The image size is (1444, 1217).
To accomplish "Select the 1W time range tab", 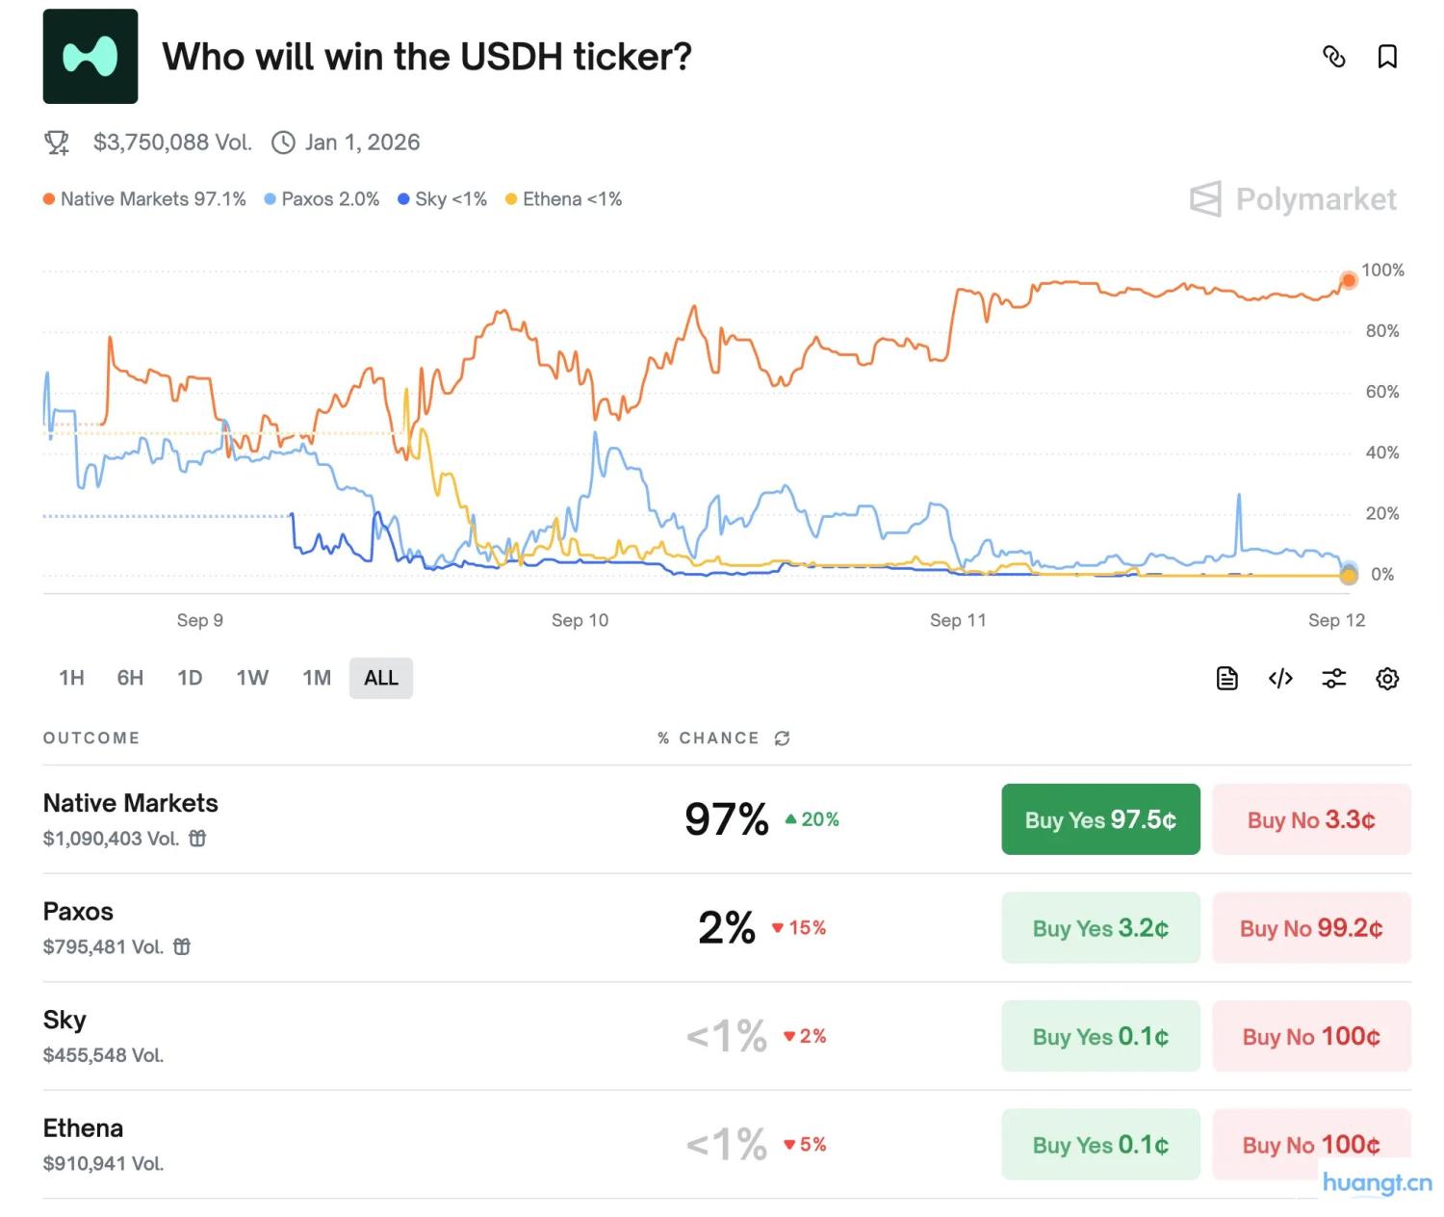I will coord(251,677).
